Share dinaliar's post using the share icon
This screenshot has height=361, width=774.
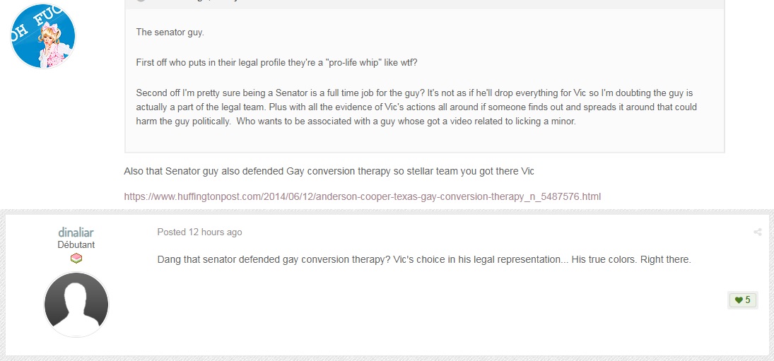pos(757,232)
